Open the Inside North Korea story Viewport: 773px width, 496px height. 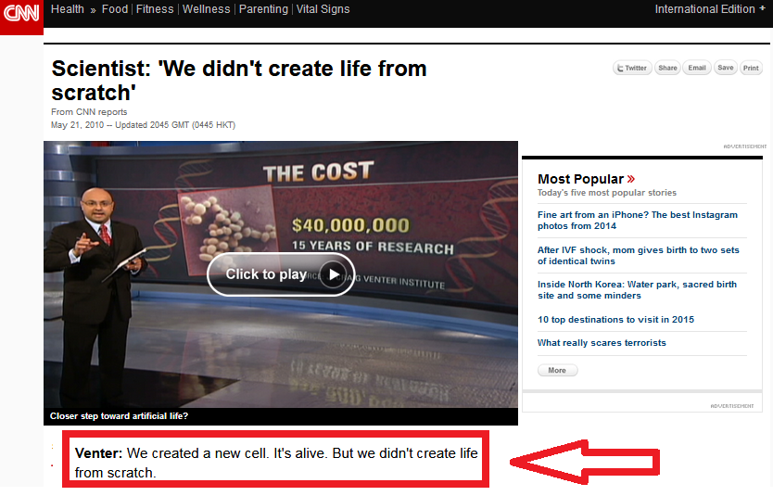(x=637, y=290)
